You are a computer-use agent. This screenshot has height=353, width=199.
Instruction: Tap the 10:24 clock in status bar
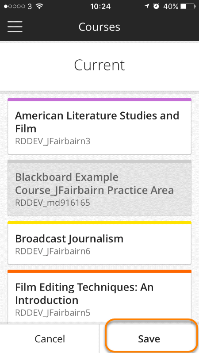pyautogui.click(x=100, y=6)
